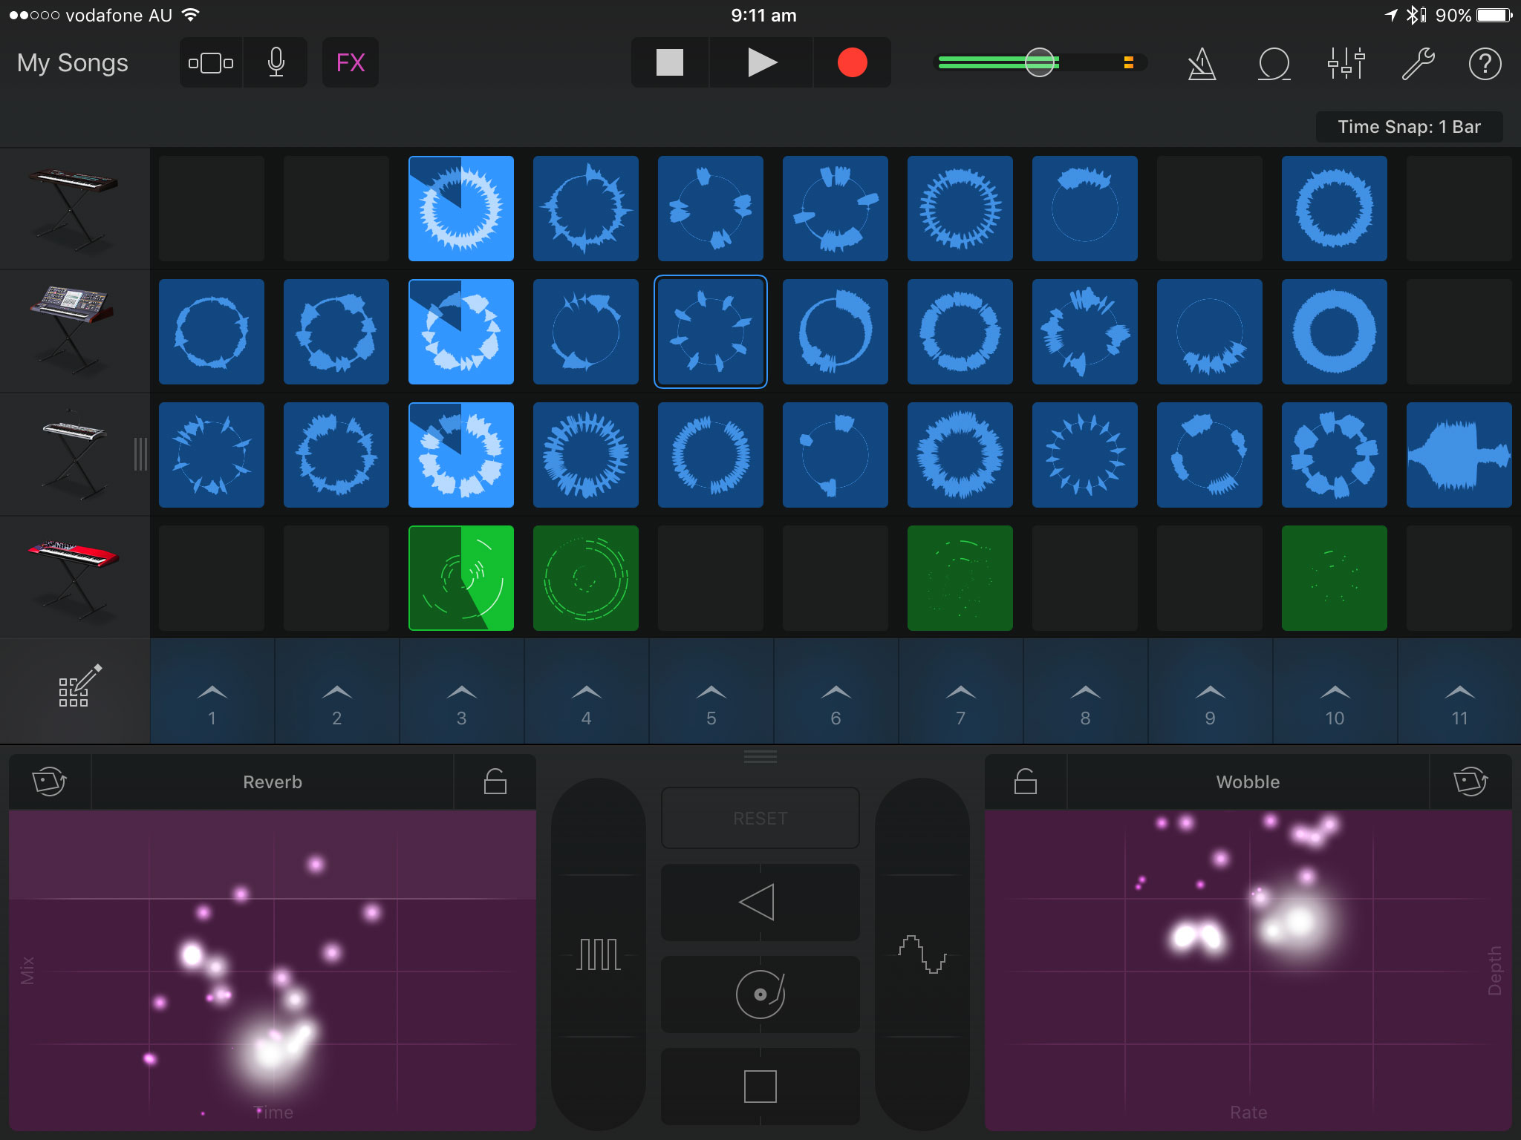Toggle the Wobble pad lock
Image resolution: width=1521 pixels, height=1140 pixels.
click(1025, 782)
